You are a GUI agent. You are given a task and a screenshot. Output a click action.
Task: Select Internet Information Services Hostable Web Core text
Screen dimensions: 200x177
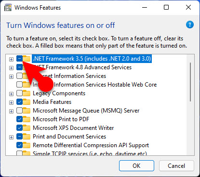pyautogui.click(x=94, y=85)
